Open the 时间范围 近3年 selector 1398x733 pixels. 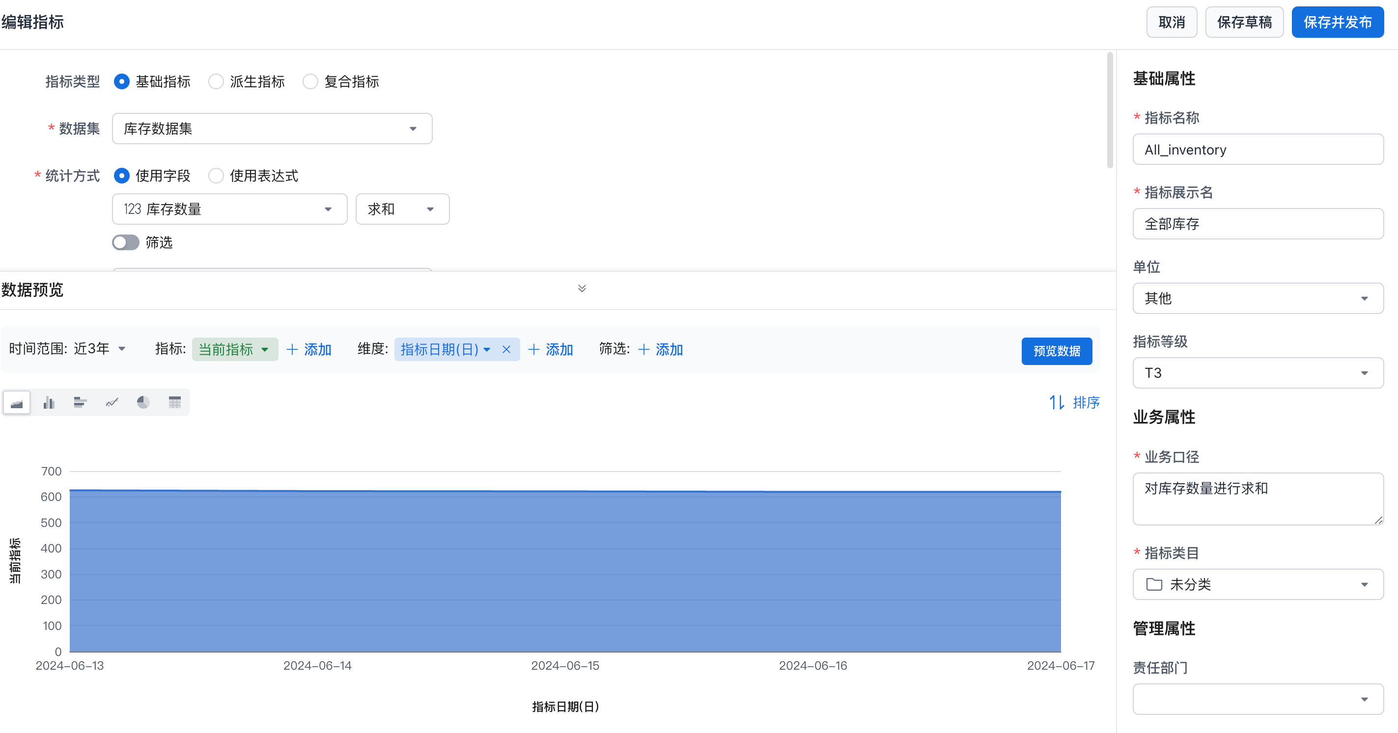pos(99,349)
